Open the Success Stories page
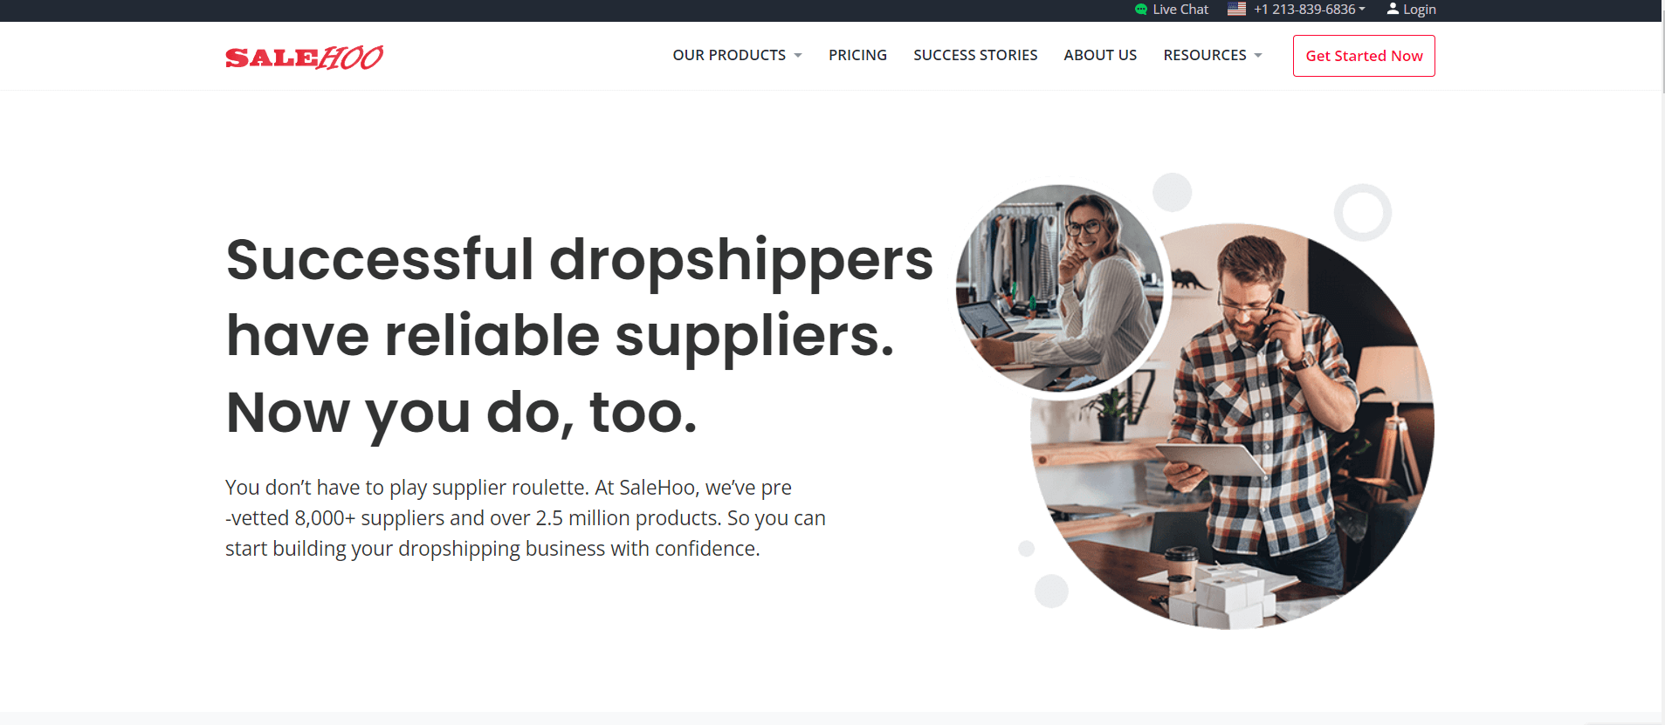This screenshot has height=725, width=1665. [975, 55]
